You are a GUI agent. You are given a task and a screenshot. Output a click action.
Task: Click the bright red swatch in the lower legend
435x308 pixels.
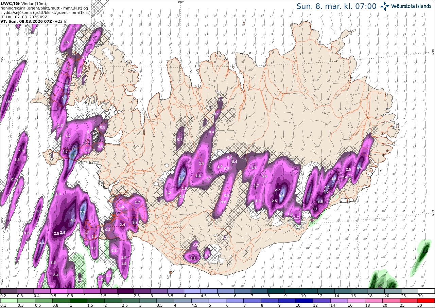[x=426, y=301]
